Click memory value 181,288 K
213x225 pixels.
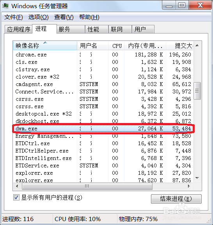[x=149, y=54]
